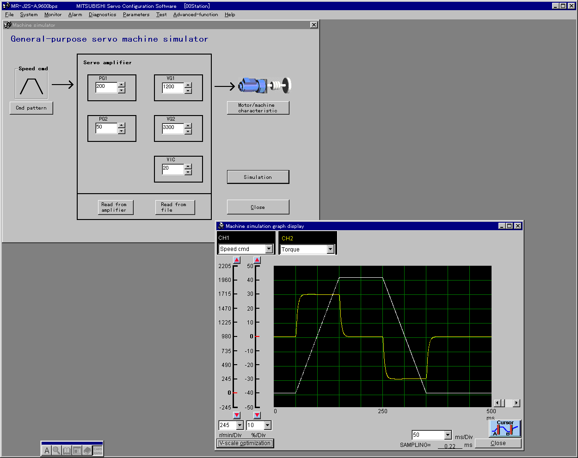Open the 245 r/min/Div dropdown
578x458 pixels.
point(240,425)
